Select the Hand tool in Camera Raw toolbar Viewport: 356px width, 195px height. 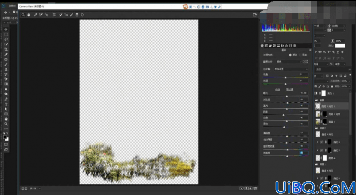29,15
